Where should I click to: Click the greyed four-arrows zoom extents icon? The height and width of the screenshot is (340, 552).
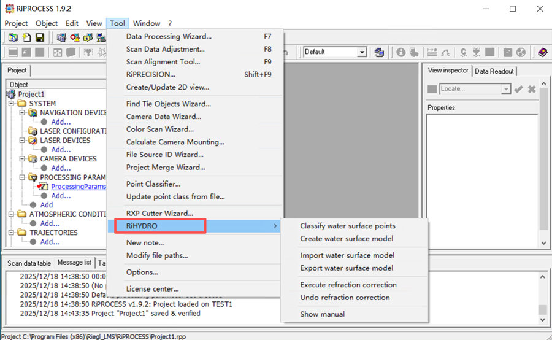point(58,53)
